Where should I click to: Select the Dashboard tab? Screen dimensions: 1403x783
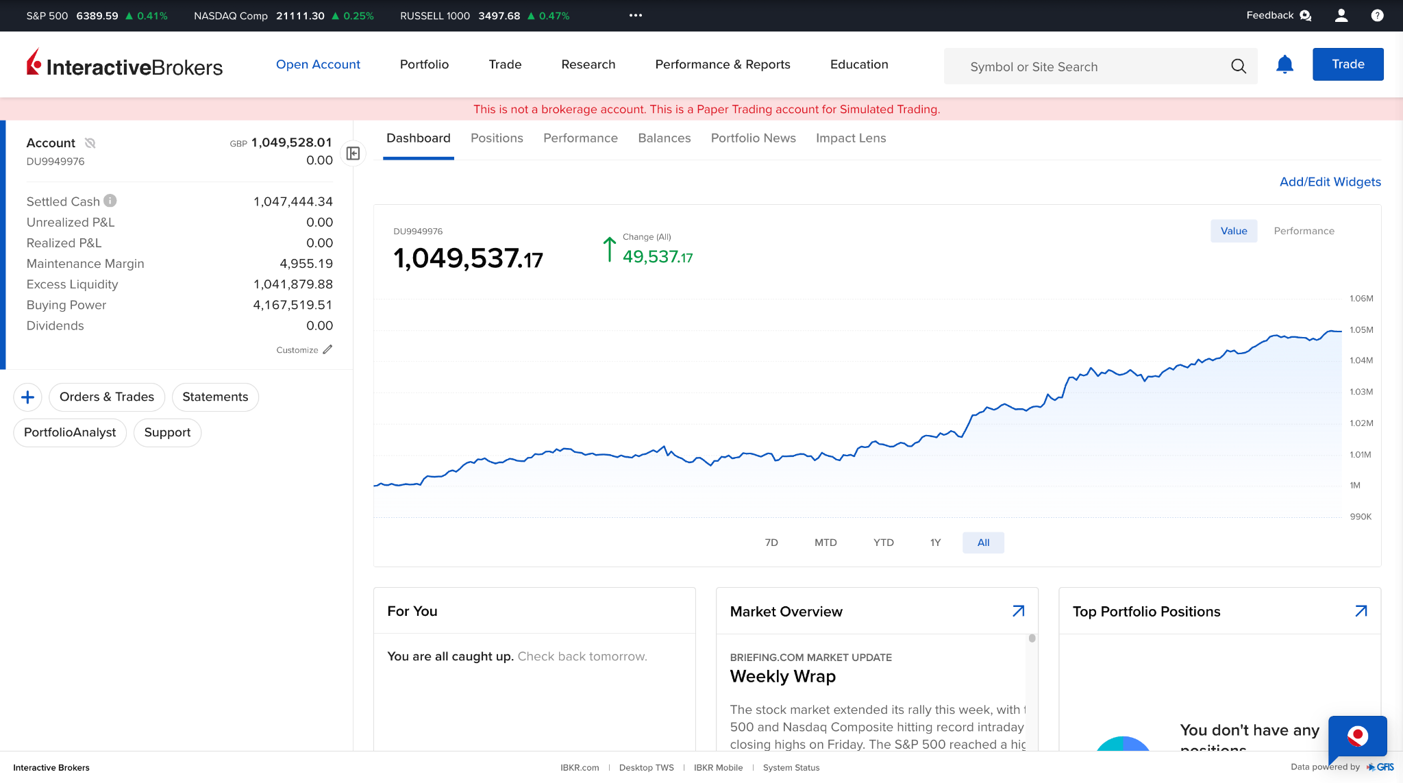[418, 138]
